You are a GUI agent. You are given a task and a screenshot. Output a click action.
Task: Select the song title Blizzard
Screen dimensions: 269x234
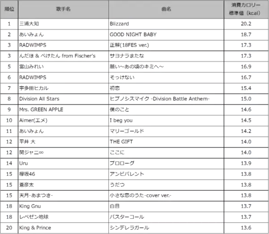(x=119, y=24)
